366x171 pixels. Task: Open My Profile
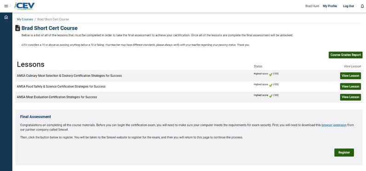point(330,6)
